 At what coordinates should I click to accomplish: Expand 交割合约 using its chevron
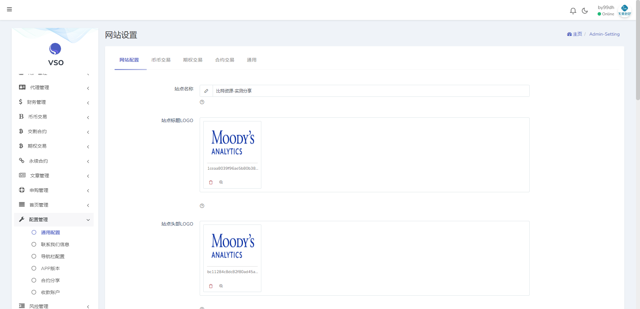(x=88, y=132)
